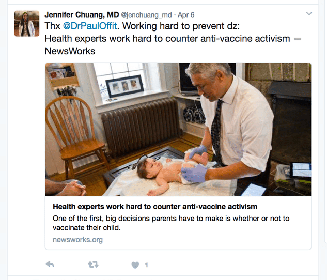
Task: Click the article description about vaccinating child
Action: [171, 223]
